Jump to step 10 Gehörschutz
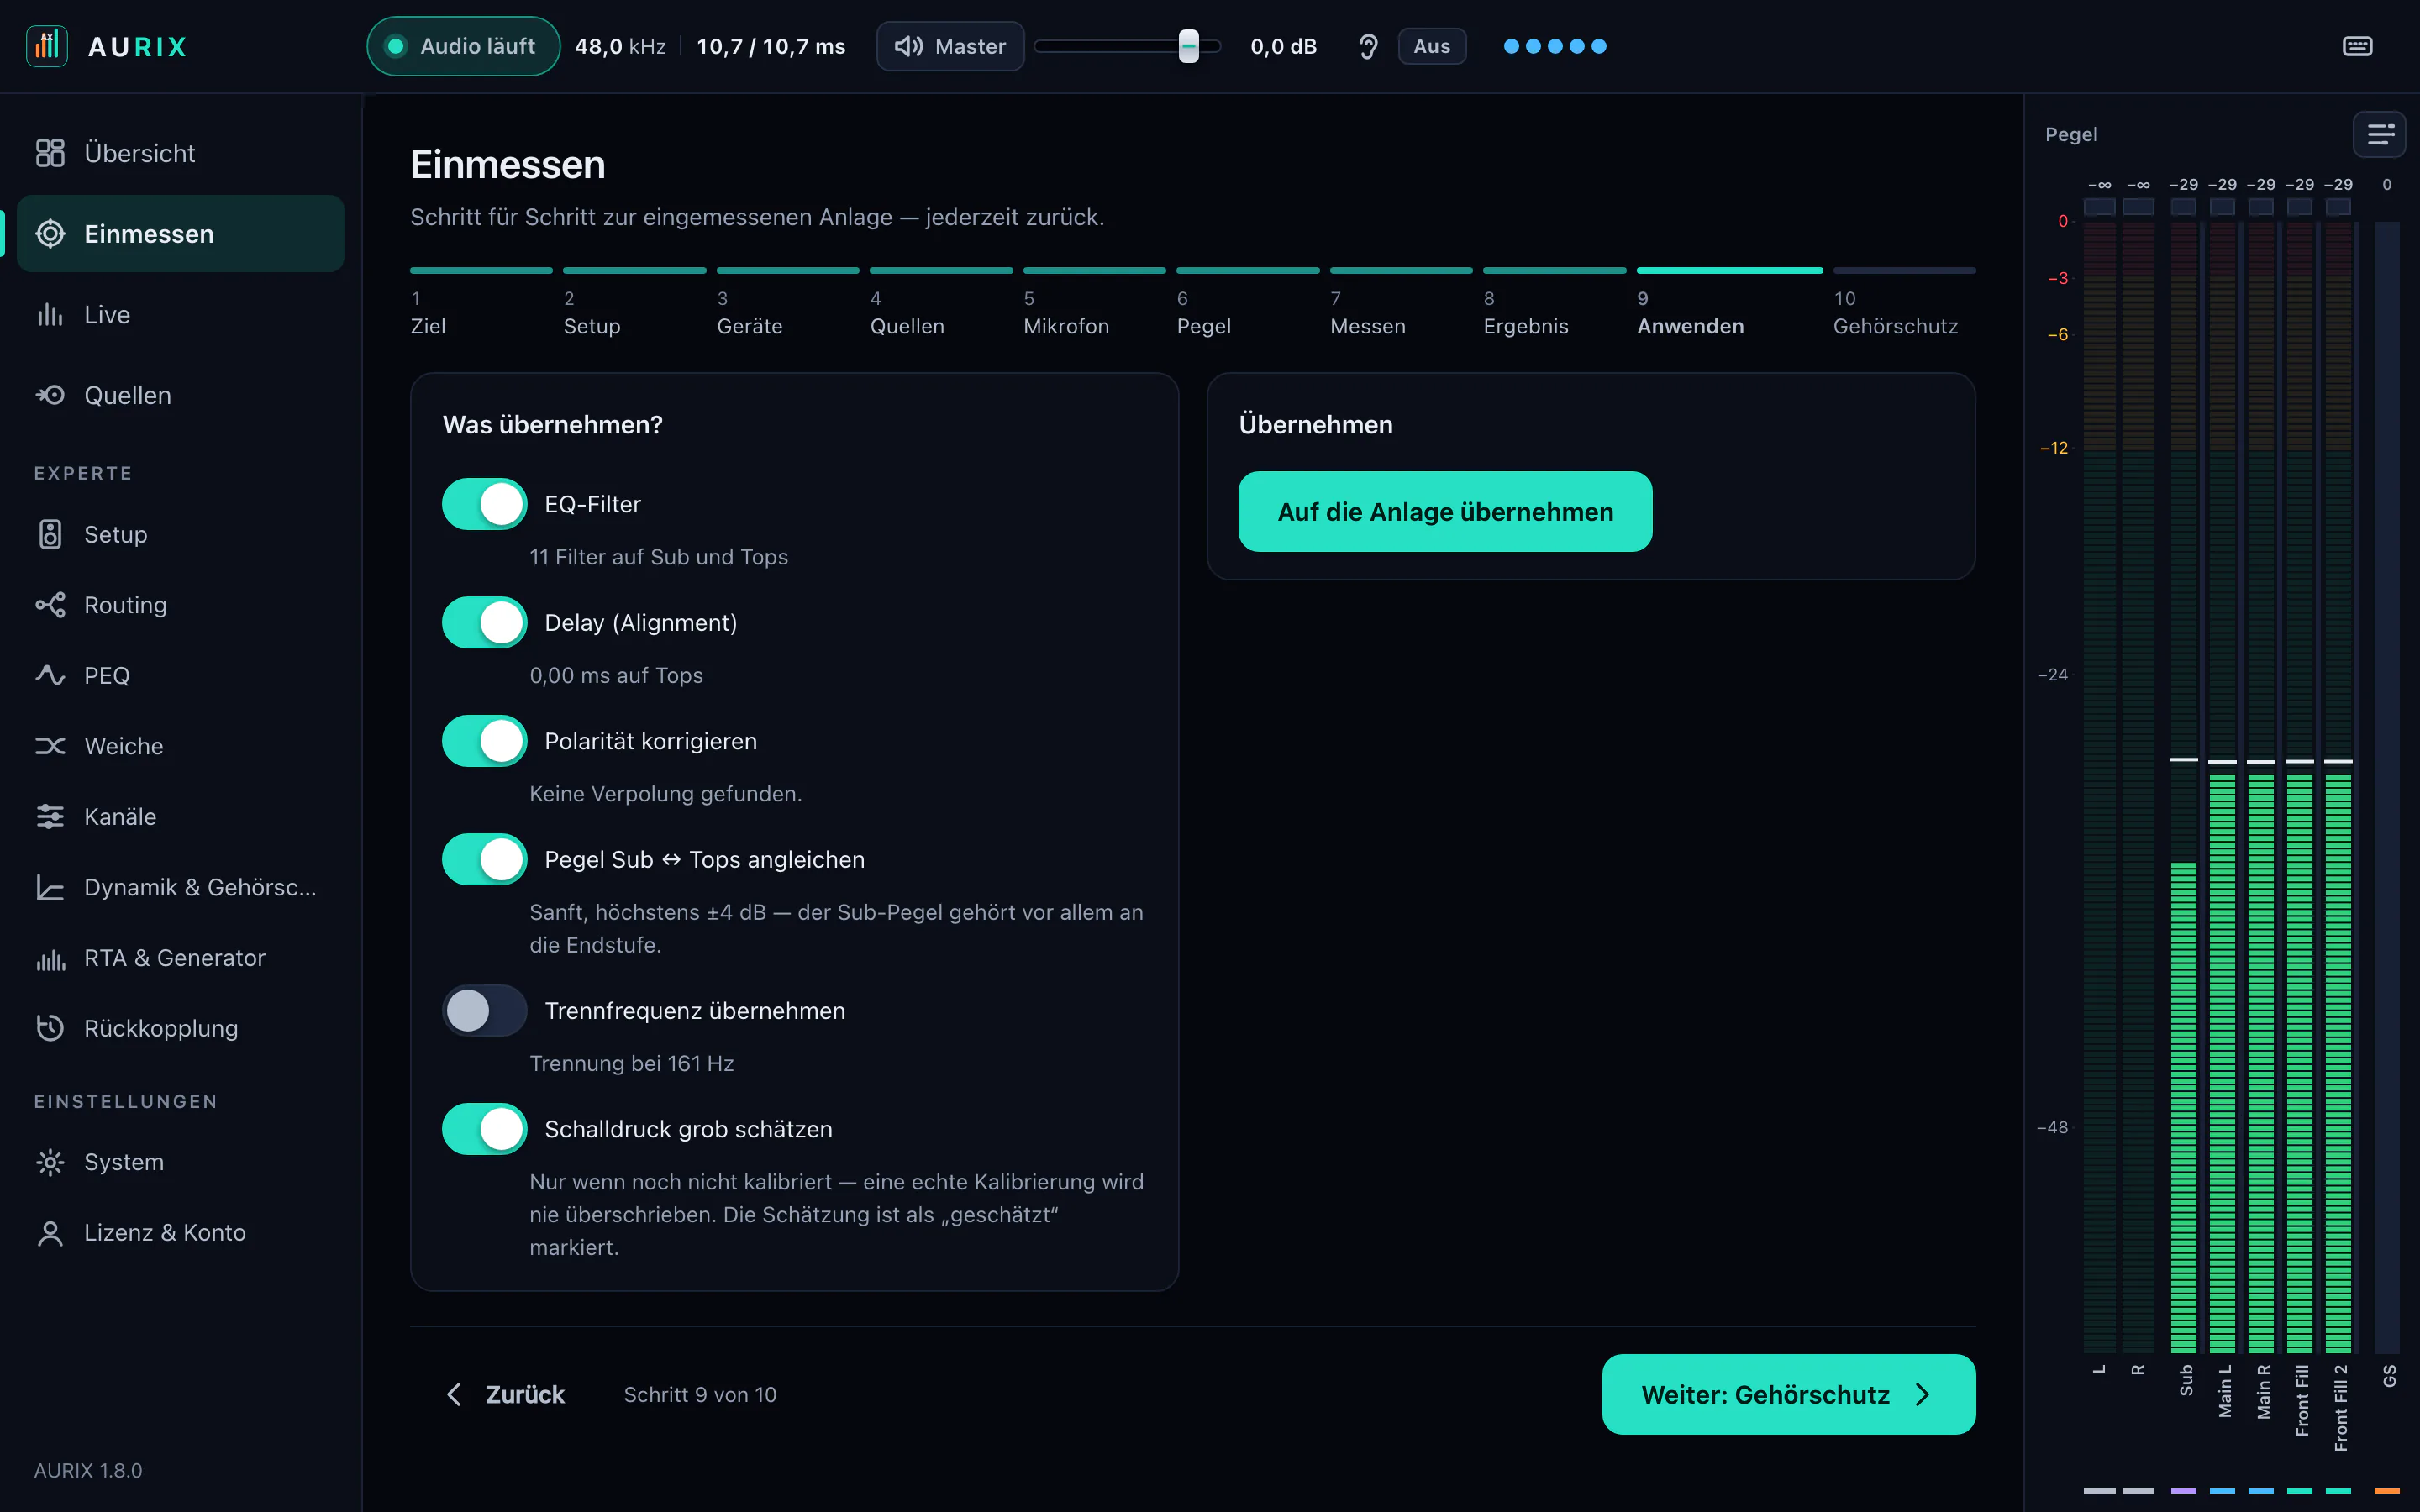The image size is (2420, 1512). tap(1904, 304)
